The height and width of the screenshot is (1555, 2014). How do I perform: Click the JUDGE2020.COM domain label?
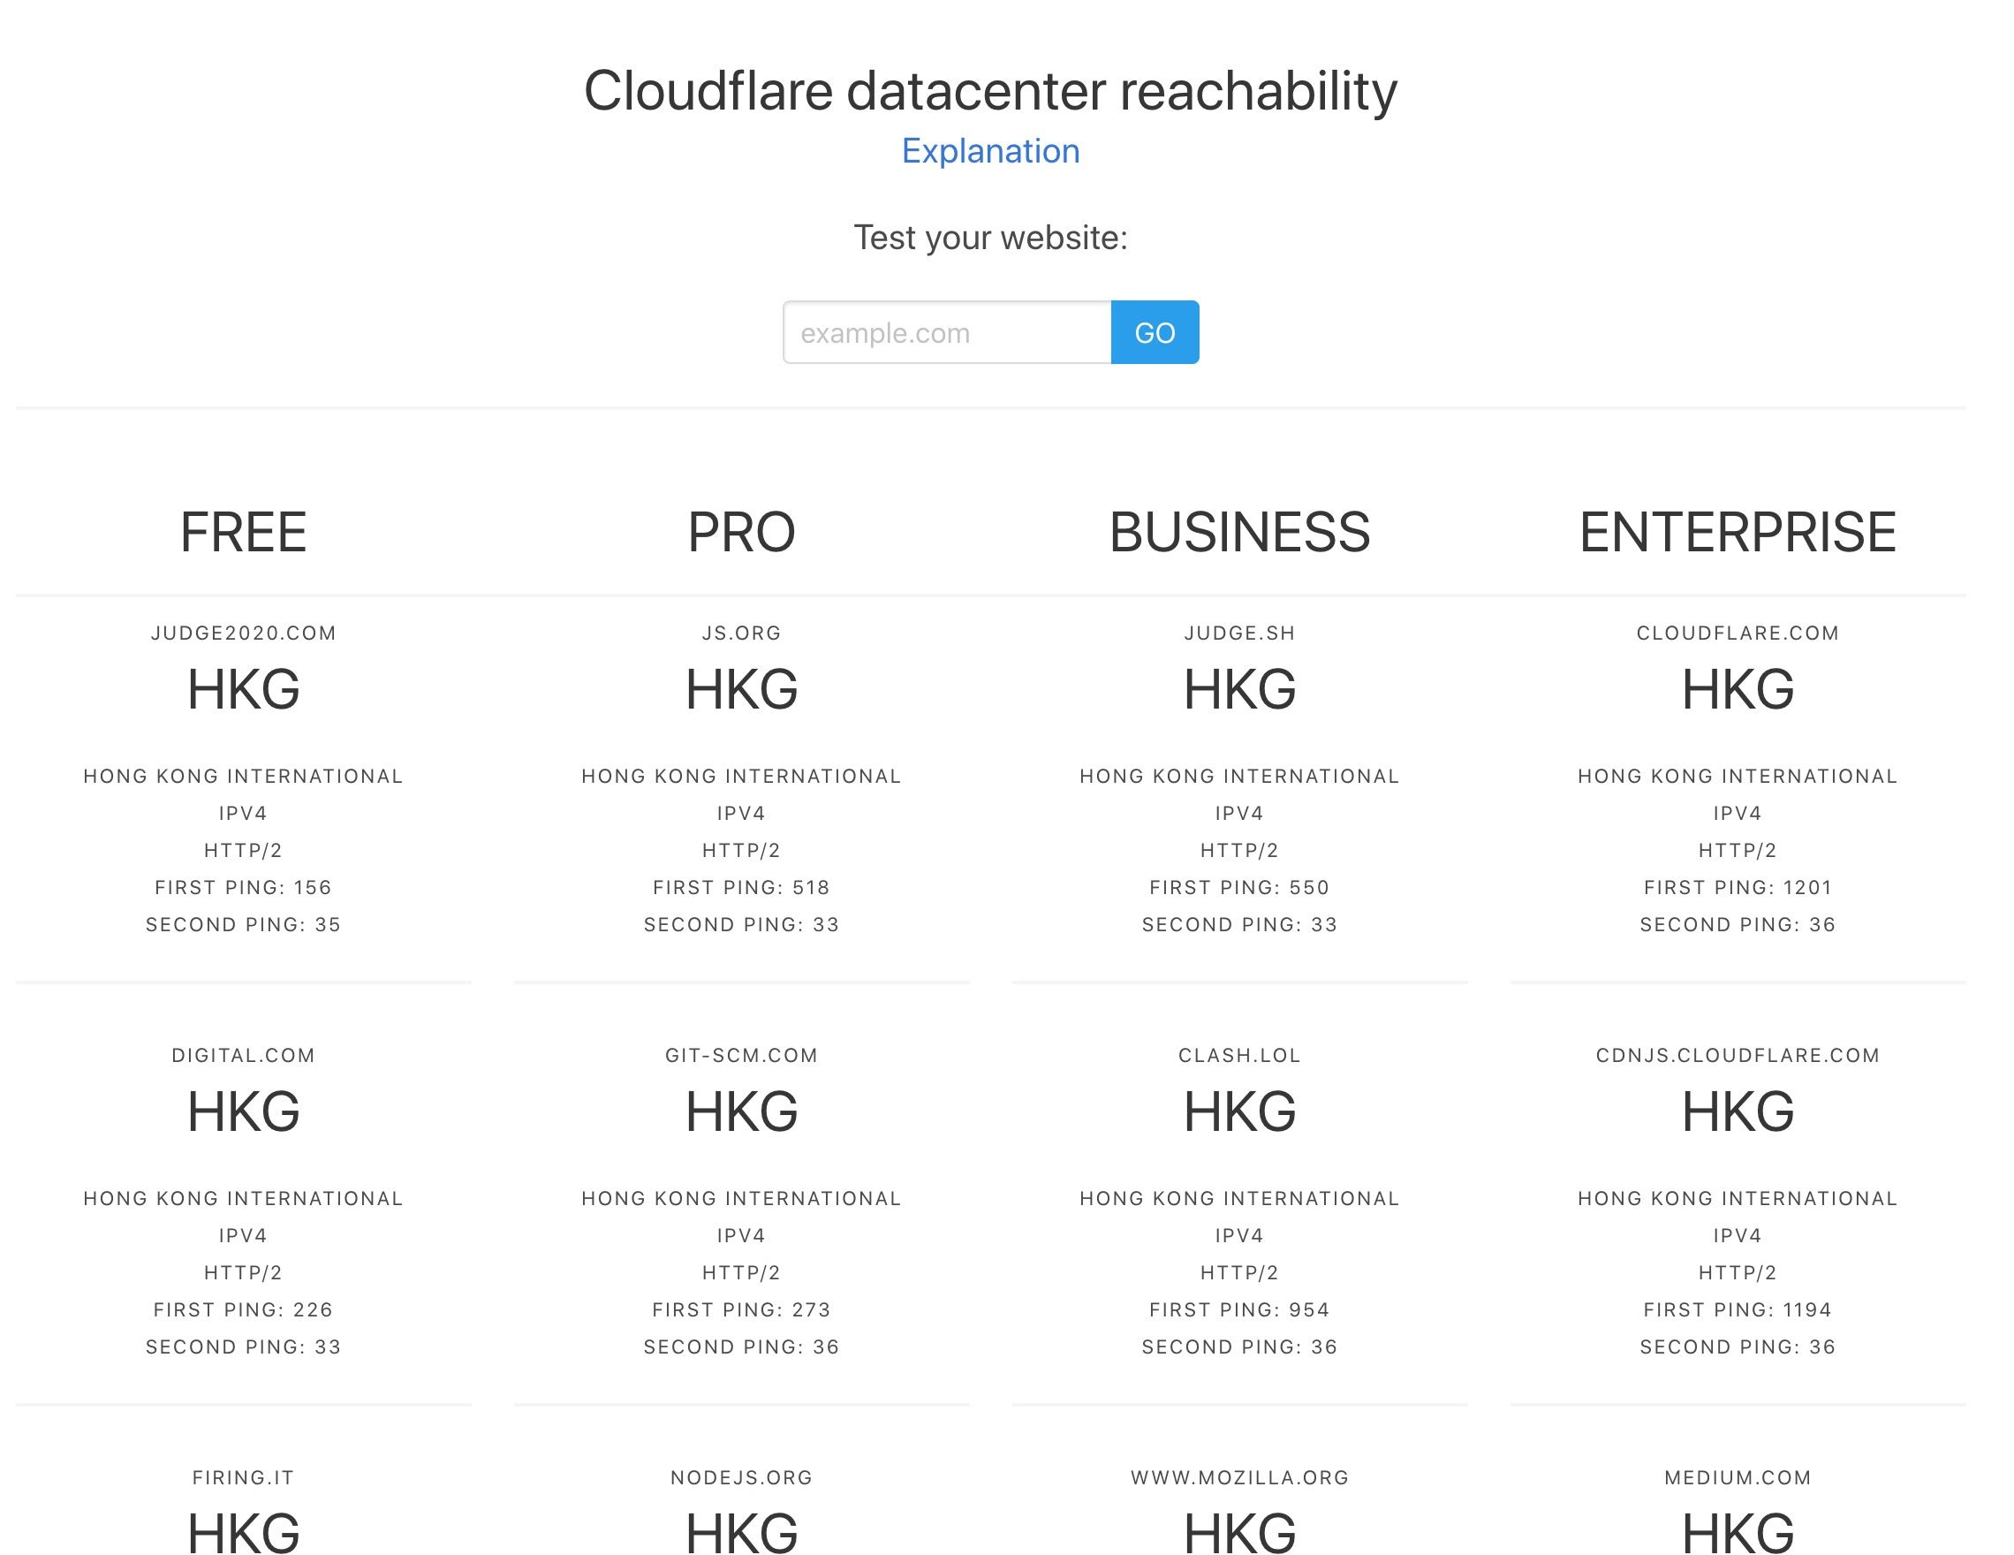point(244,633)
